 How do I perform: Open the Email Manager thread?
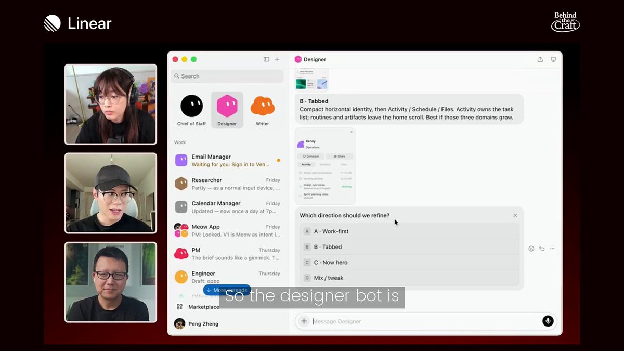[x=228, y=161]
